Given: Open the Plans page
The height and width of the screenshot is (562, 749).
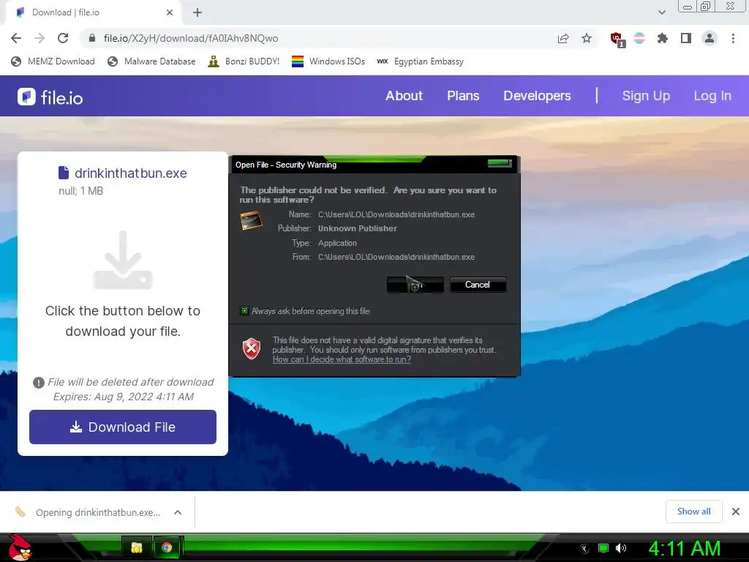Looking at the screenshot, I should point(463,96).
